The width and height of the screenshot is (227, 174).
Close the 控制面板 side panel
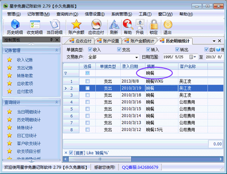(57, 40)
